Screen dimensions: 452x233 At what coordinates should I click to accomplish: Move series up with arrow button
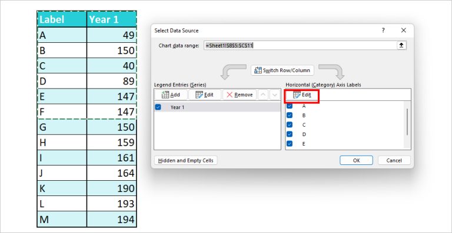click(262, 95)
